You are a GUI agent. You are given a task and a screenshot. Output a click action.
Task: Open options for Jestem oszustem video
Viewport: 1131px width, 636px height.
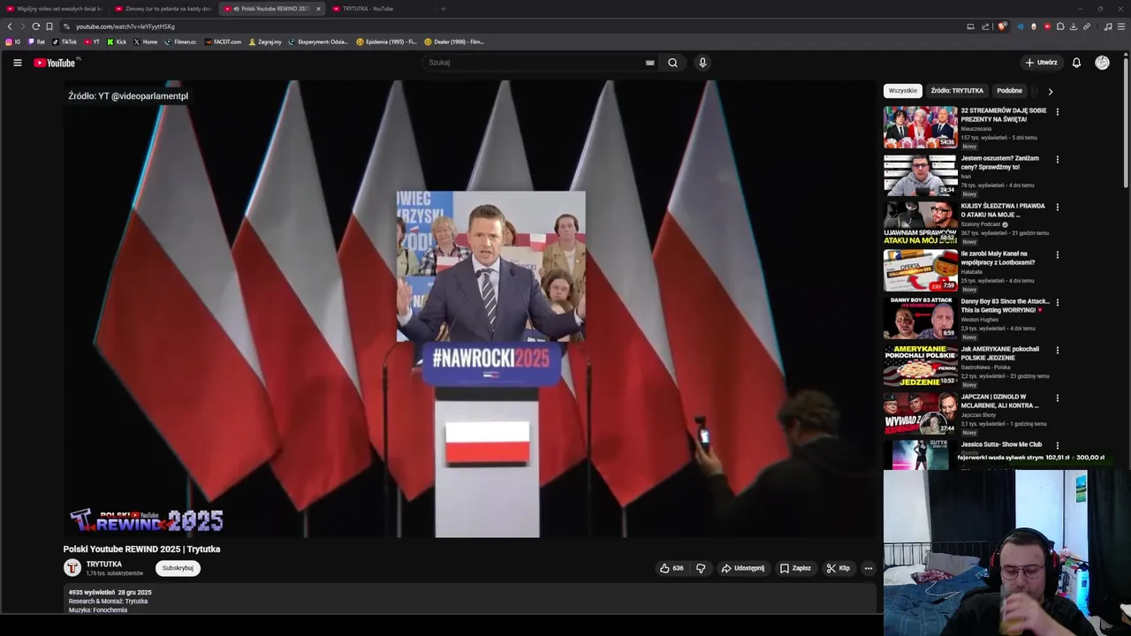(1057, 159)
